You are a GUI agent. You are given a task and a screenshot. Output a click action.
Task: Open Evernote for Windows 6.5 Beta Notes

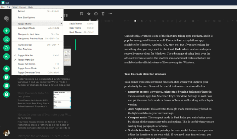(x=43, y=136)
